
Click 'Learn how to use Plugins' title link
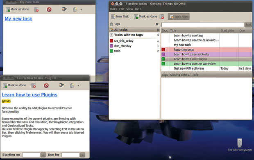tap(29, 95)
